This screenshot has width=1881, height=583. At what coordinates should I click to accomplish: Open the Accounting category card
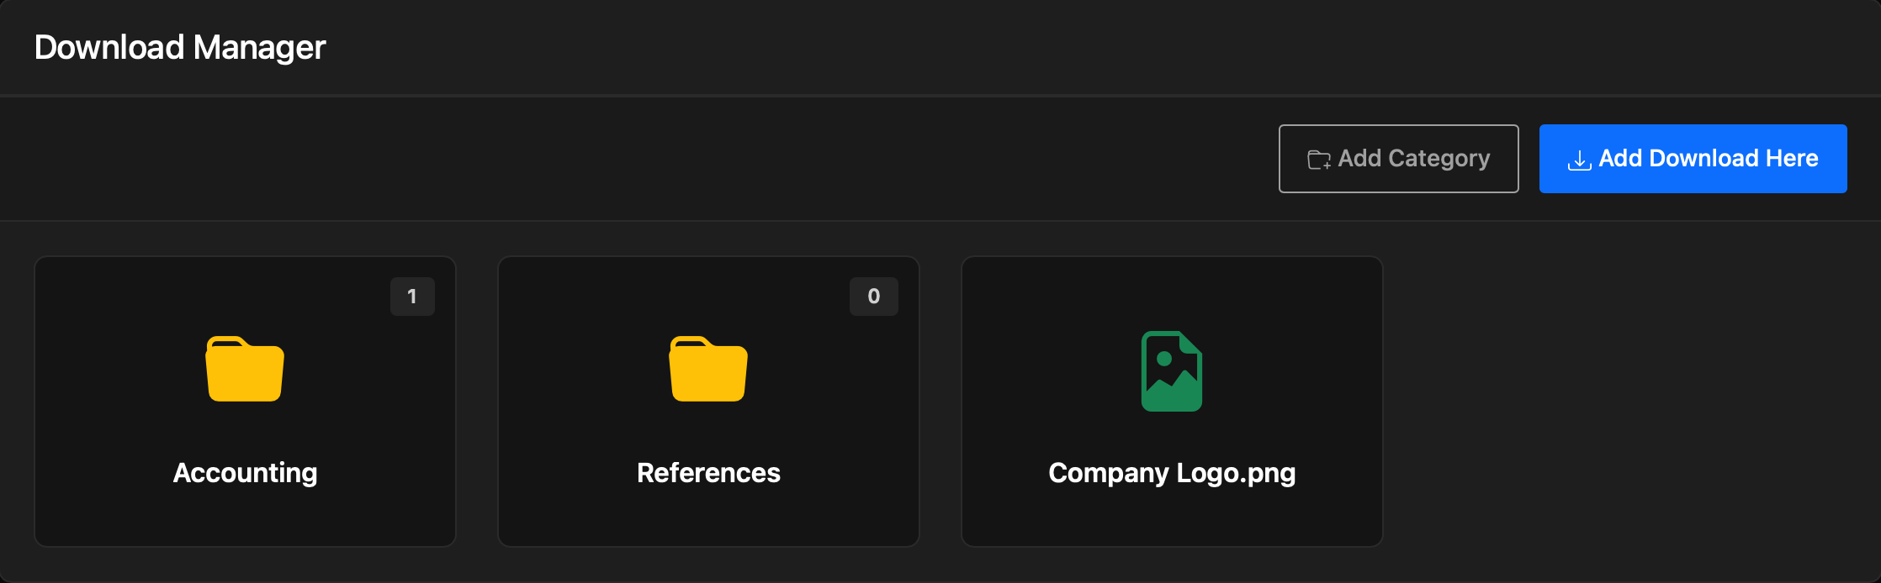click(245, 402)
